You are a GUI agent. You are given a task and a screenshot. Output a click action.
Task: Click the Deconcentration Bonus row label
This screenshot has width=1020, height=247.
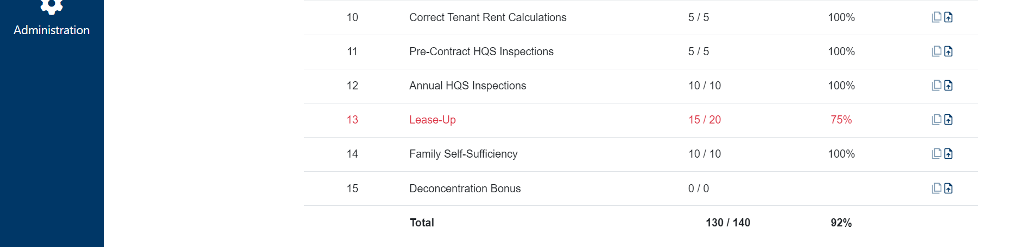coord(465,188)
